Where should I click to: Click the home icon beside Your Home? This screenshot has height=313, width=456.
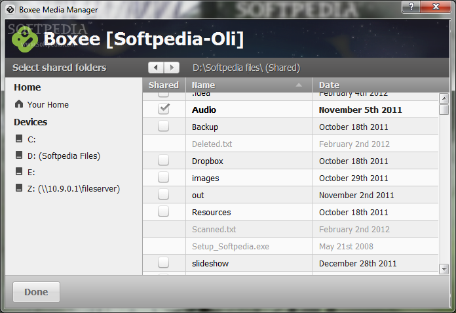19,104
